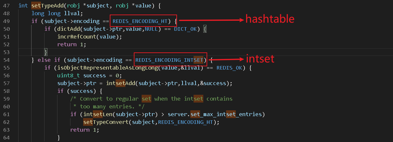
Task: Click the boxed REDIS_ENCODING_INTSET constant
Action: (x=169, y=60)
